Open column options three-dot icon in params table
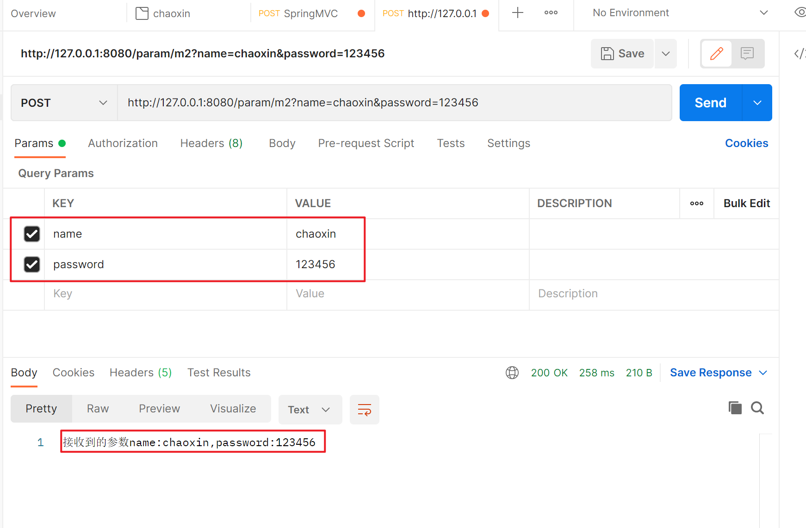806x528 pixels. click(x=697, y=203)
